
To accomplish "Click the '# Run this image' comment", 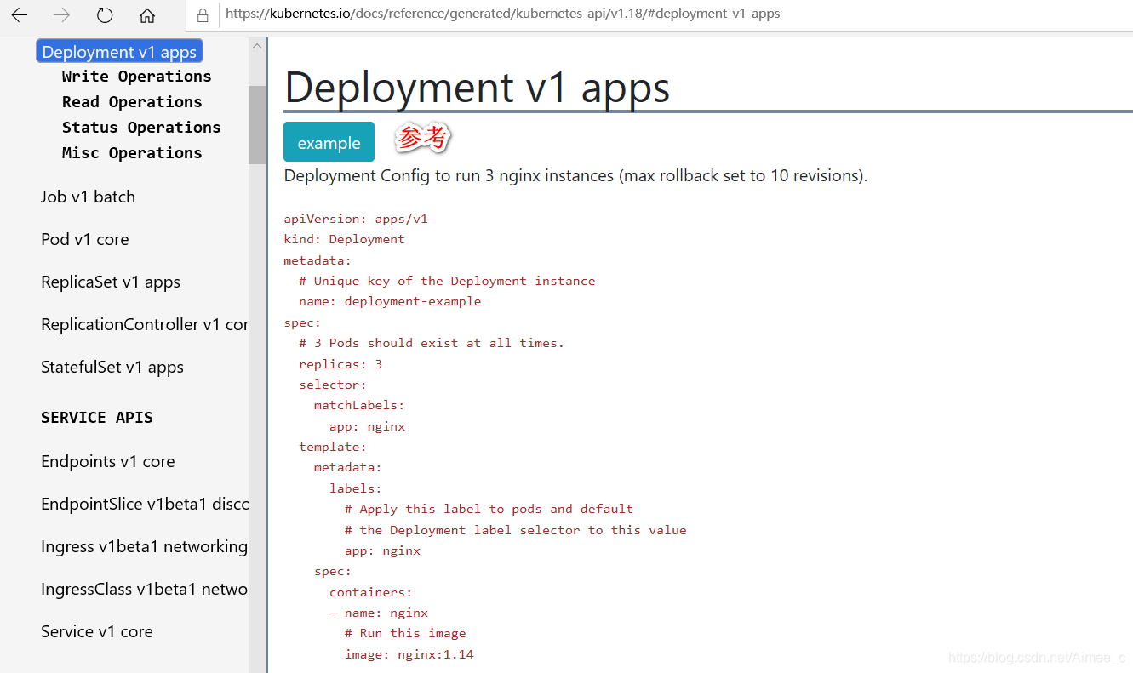I will click(x=405, y=633).
